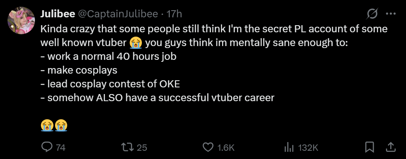Image resolution: width=406 pixels, height=159 pixels.
Task: Click the 1.6K likes count
Action: pyautogui.click(x=226, y=148)
